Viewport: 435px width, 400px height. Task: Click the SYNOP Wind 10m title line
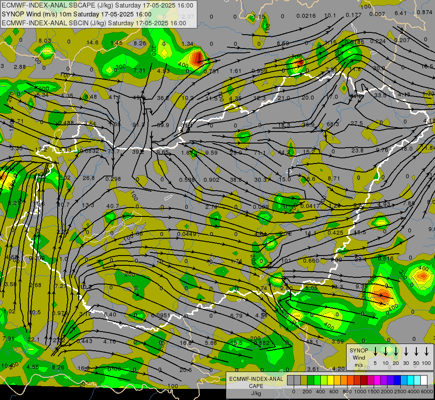pos(76,14)
